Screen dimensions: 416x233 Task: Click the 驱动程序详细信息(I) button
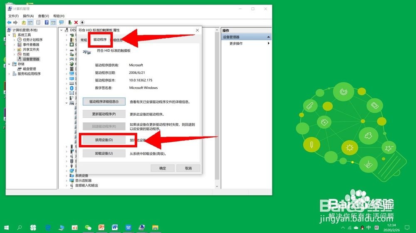pyautogui.click(x=104, y=102)
